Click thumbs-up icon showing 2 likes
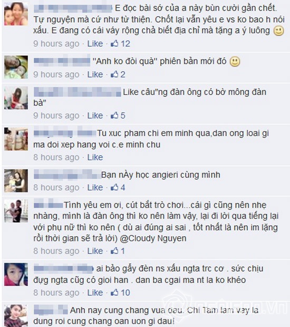The width and height of the screenshot is (290, 327). click(x=114, y=74)
